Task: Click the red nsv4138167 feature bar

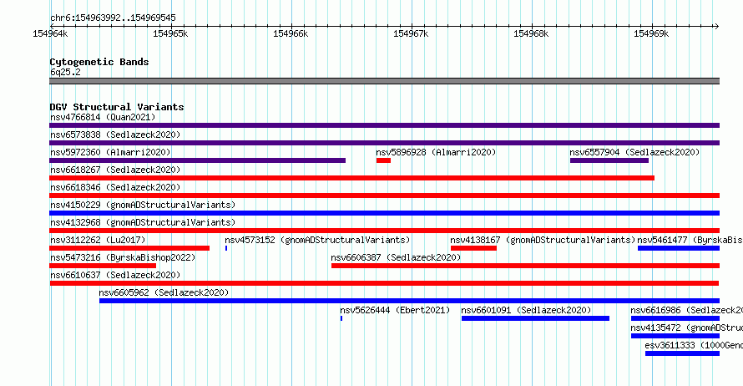Action: tap(473, 248)
